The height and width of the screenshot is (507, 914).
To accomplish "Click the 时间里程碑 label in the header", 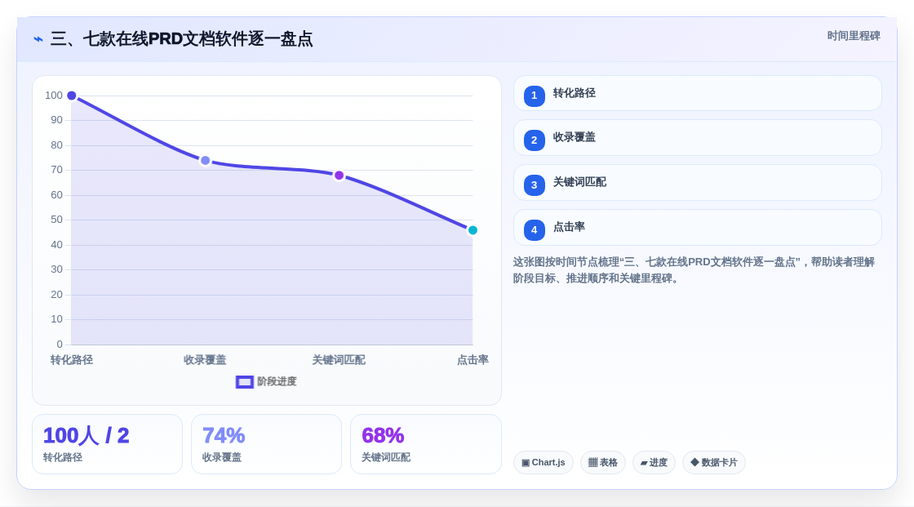I will tap(854, 36).
